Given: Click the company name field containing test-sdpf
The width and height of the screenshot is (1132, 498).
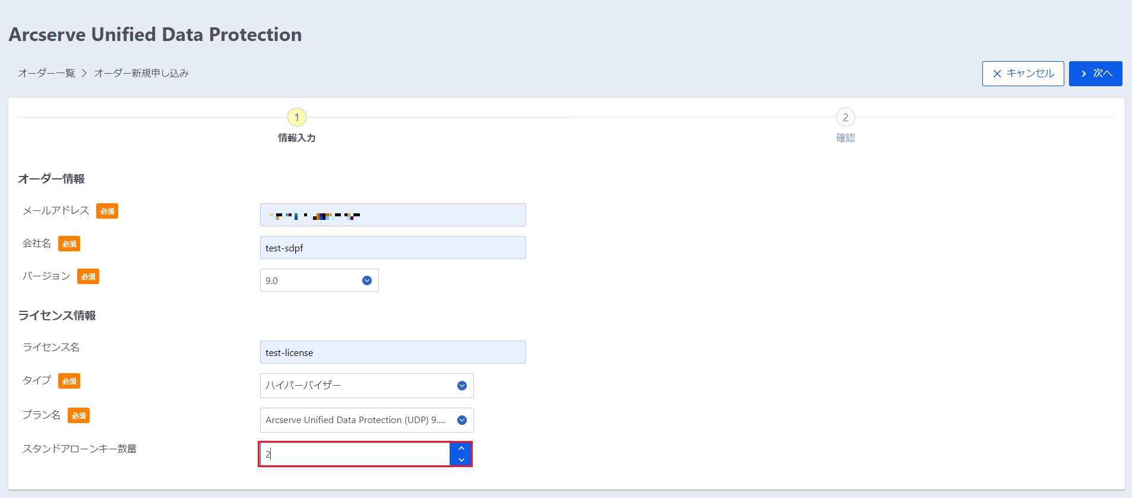Looking at the screenshot, I should click(393, 248).
